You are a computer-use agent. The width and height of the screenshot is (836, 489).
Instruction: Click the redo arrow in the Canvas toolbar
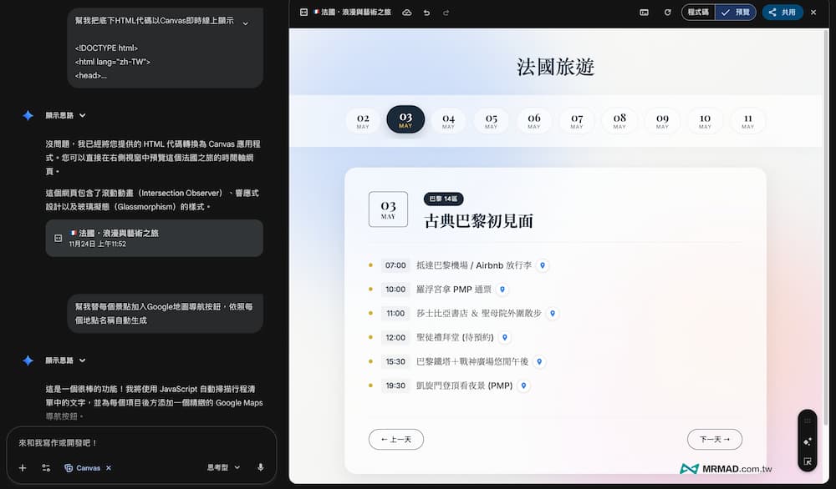pos(446,12)
